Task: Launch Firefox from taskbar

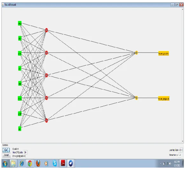Action: [38, 163]
